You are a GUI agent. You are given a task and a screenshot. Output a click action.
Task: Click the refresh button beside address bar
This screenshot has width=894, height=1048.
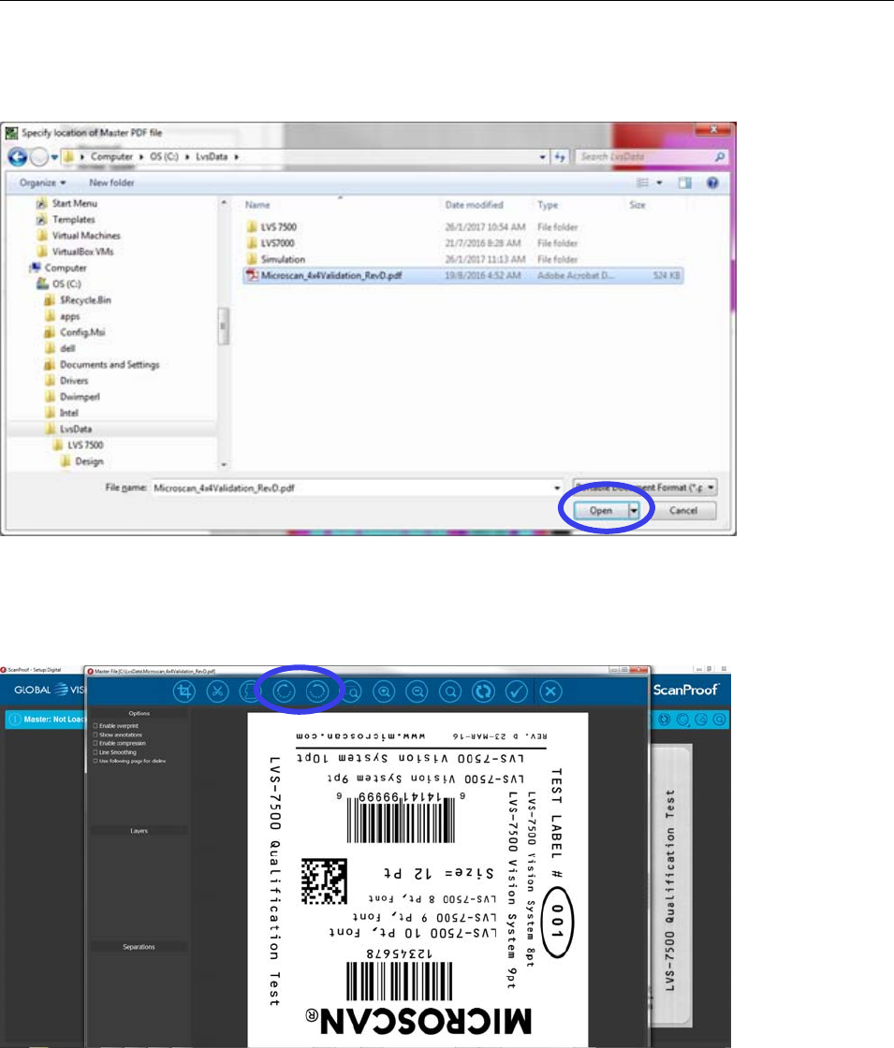tap(560, 157)
